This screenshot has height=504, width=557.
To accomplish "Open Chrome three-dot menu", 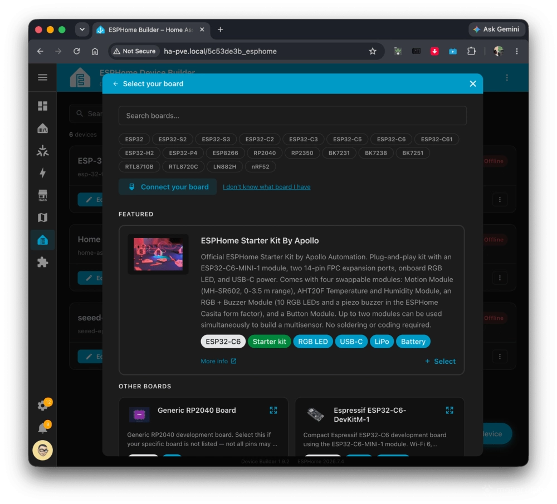I will coord(516,51).
